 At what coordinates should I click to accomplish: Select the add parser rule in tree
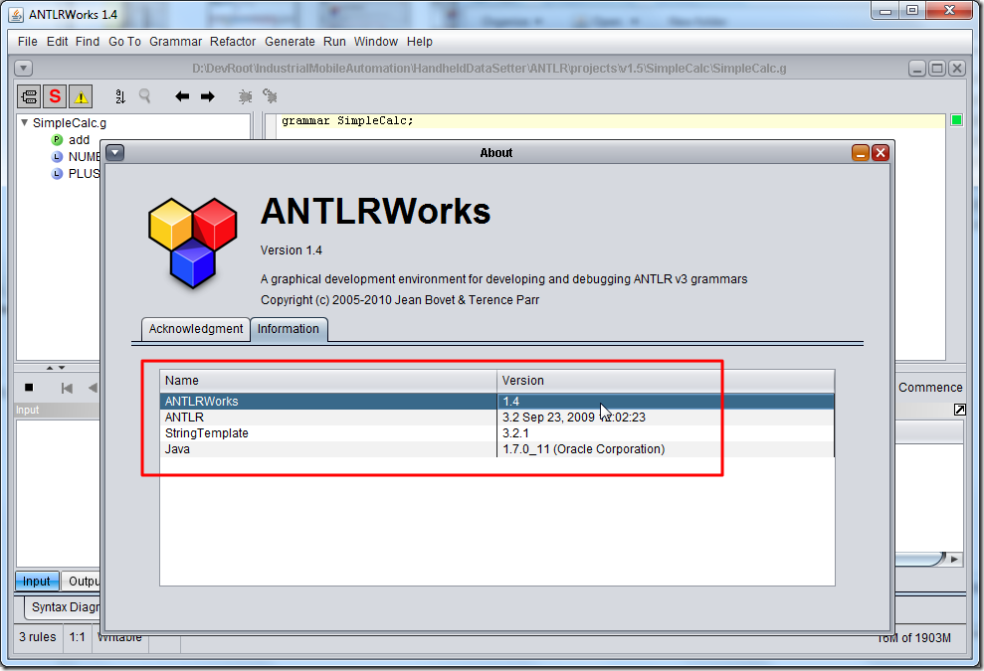pyautogui.click(x=79, y=140)
